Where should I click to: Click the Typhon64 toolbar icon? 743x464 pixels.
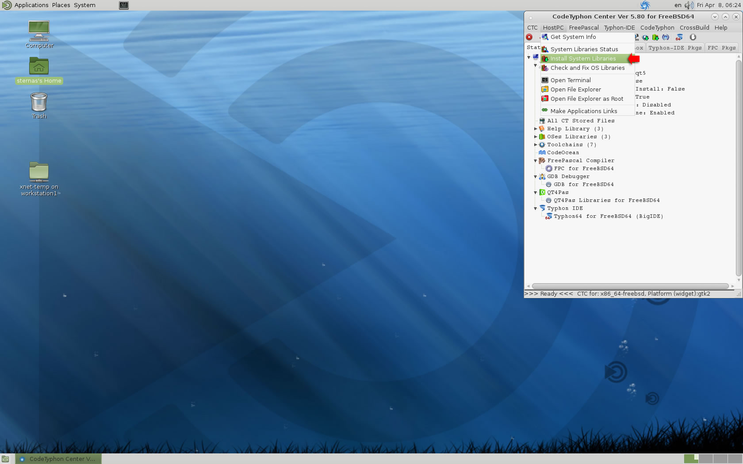(x=679, y=38)
